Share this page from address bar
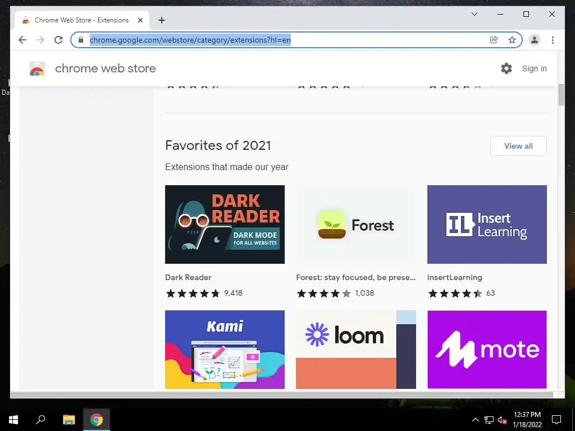Viewport: 575px width, 431px height. [494, 40]
